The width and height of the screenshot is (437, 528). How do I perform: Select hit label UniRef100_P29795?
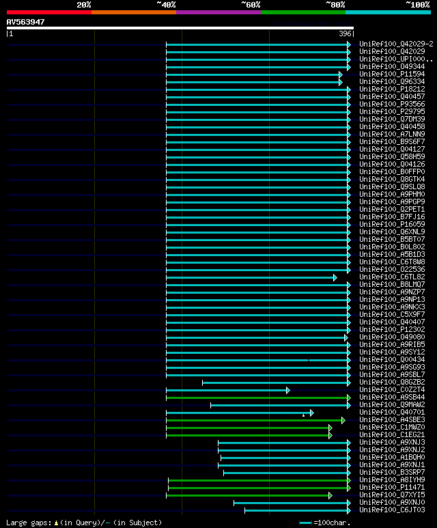click(392, 112)
